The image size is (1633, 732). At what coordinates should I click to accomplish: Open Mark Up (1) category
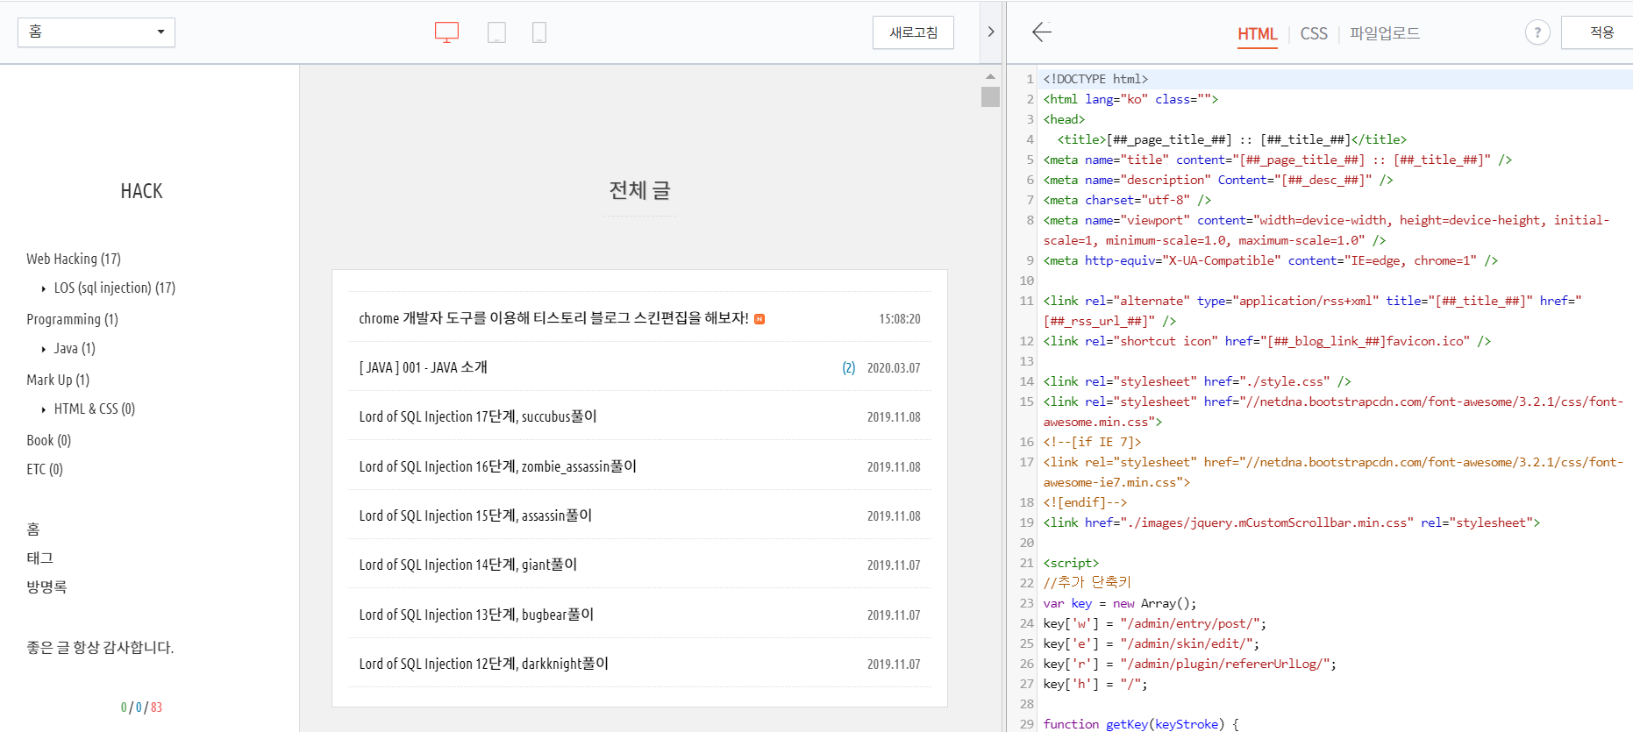58,380
